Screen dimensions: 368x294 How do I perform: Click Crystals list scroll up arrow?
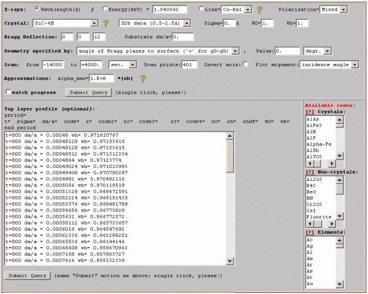340,120
